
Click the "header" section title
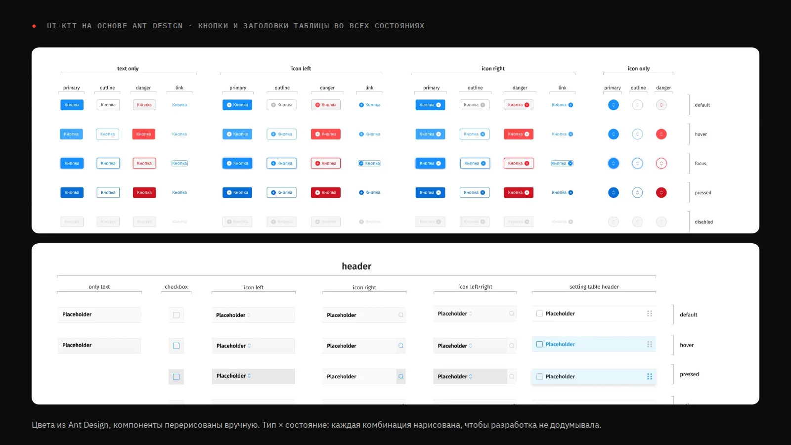coord(356,266)
